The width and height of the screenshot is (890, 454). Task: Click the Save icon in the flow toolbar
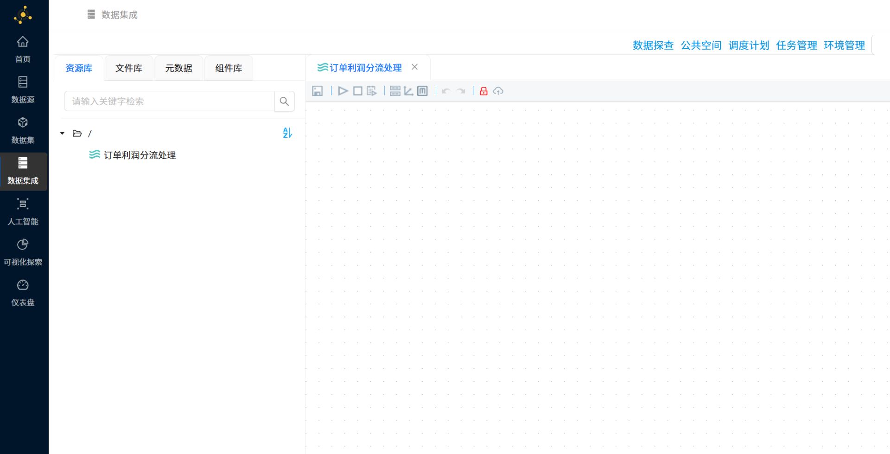317,91
